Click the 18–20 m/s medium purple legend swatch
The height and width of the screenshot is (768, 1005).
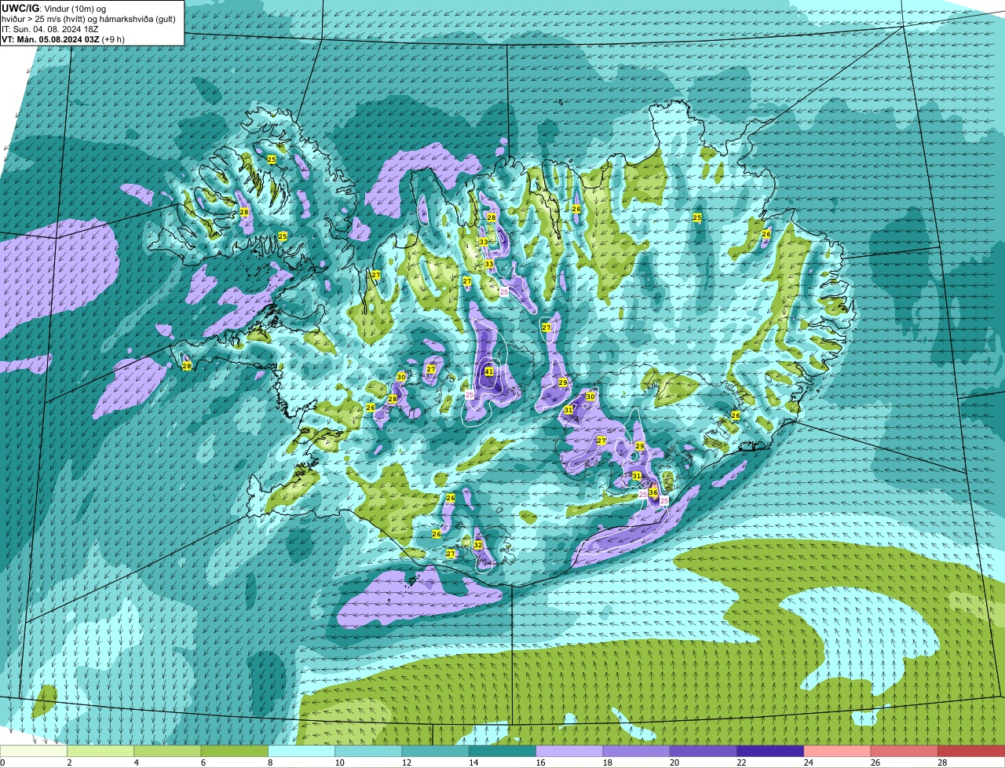tap(637, 752)
